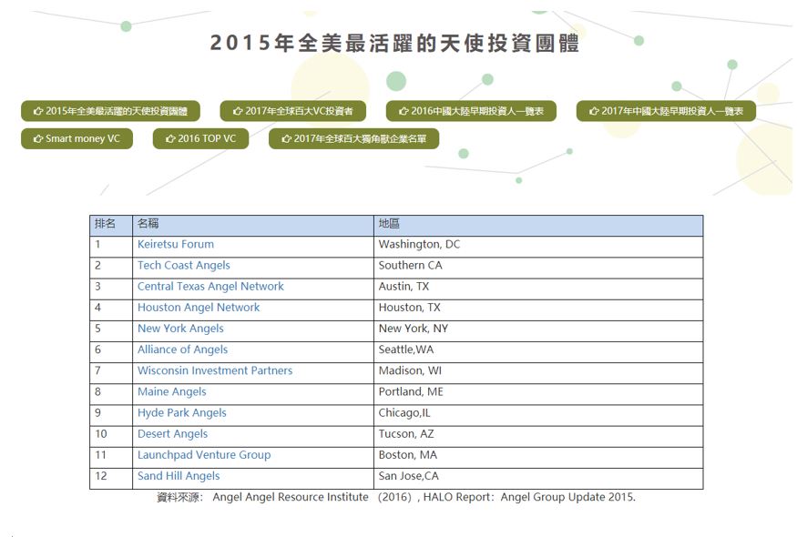797x537 pixels.
Task: Open the 2016中國大陸早期投資人一覽表 button
Action: coord(471,111)
